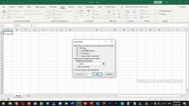Screen dimensions: 189x106
Task: Click From Table/Range option
Action: click(15, 17)
